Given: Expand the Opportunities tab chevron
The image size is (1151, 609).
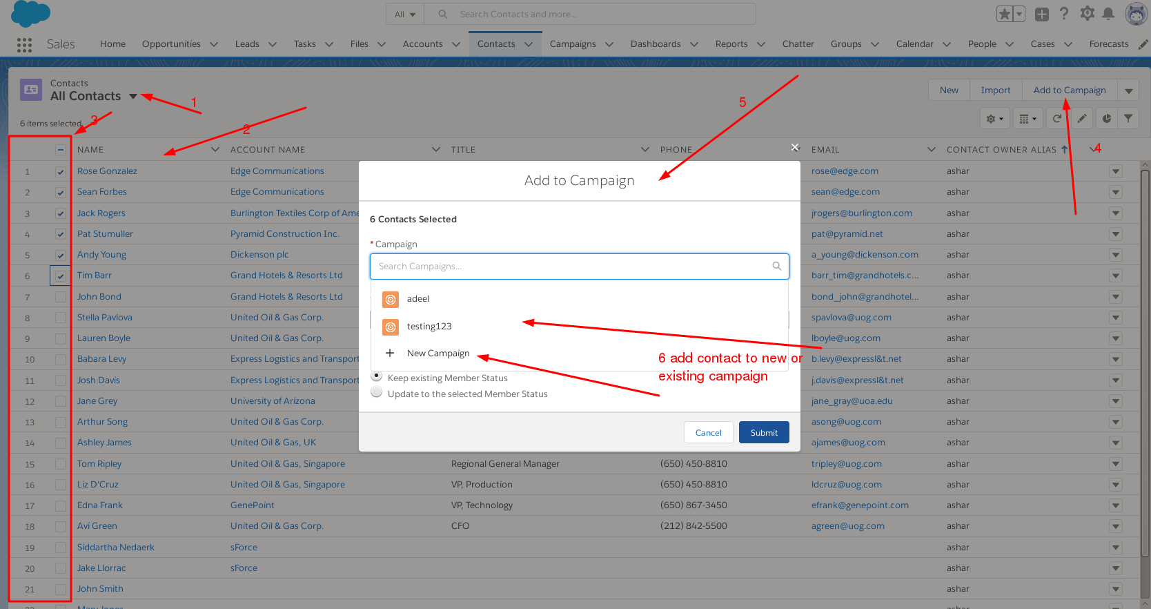Looking at the screenshot, I should coord(214,44).
